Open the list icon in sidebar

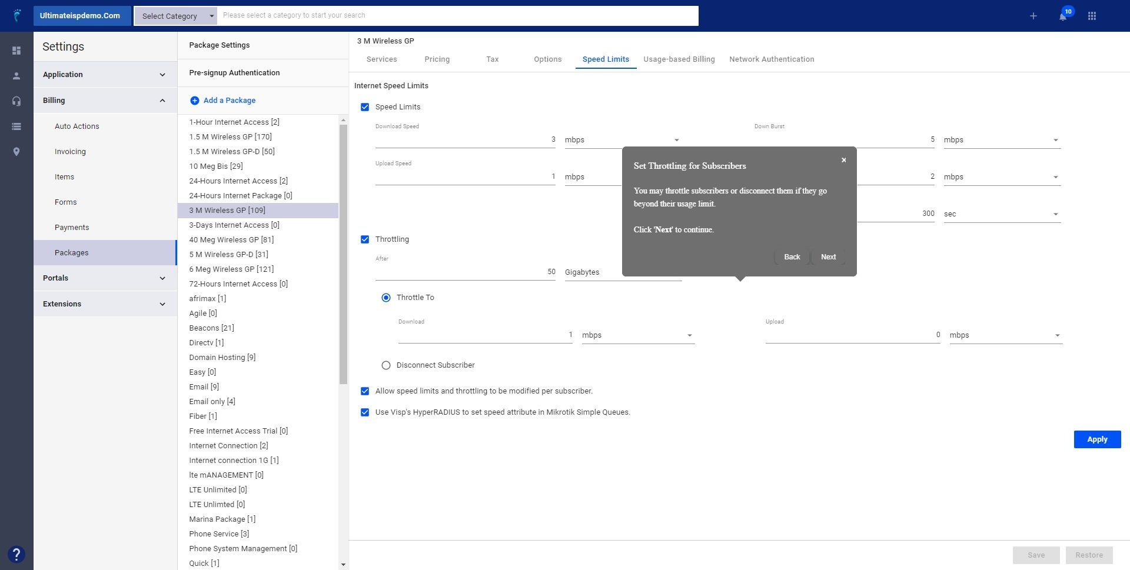coord(16,126)
